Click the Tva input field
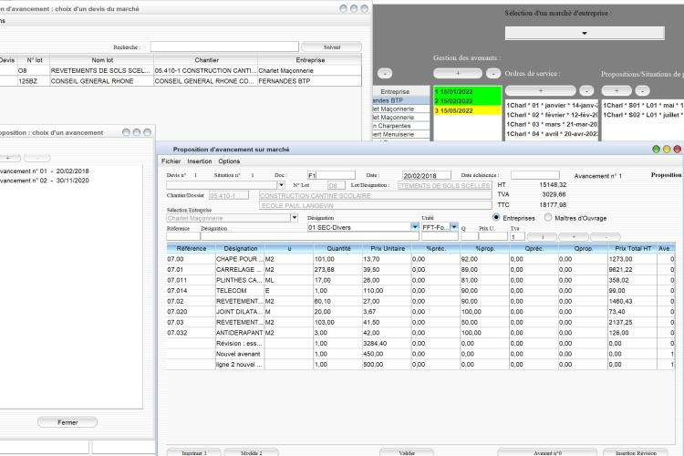Image resolution: width=684 pixels, height=456 pixels. (x=517, y=236)
